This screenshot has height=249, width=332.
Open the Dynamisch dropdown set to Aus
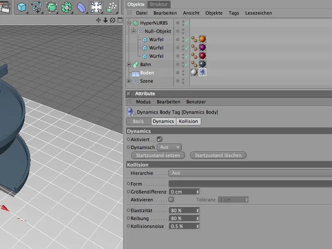pyautogui.click(x=169, y=147)
